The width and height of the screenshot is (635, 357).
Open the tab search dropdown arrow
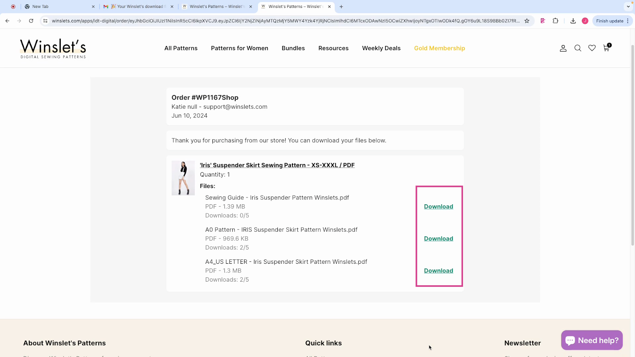coord(628,6)
